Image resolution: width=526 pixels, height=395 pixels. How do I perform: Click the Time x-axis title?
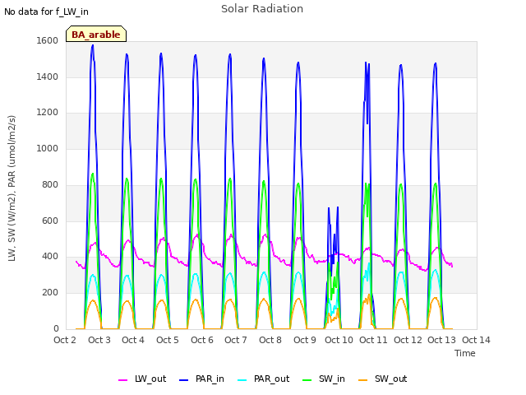tap(465, 353)
